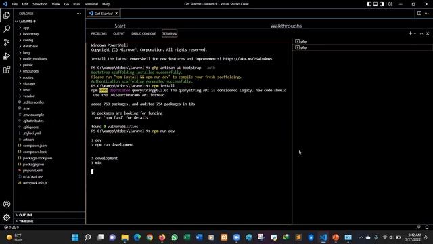Toggle the primary side bar layout
The height and width of the screenshot is (244, 433).
pos(369,4)
